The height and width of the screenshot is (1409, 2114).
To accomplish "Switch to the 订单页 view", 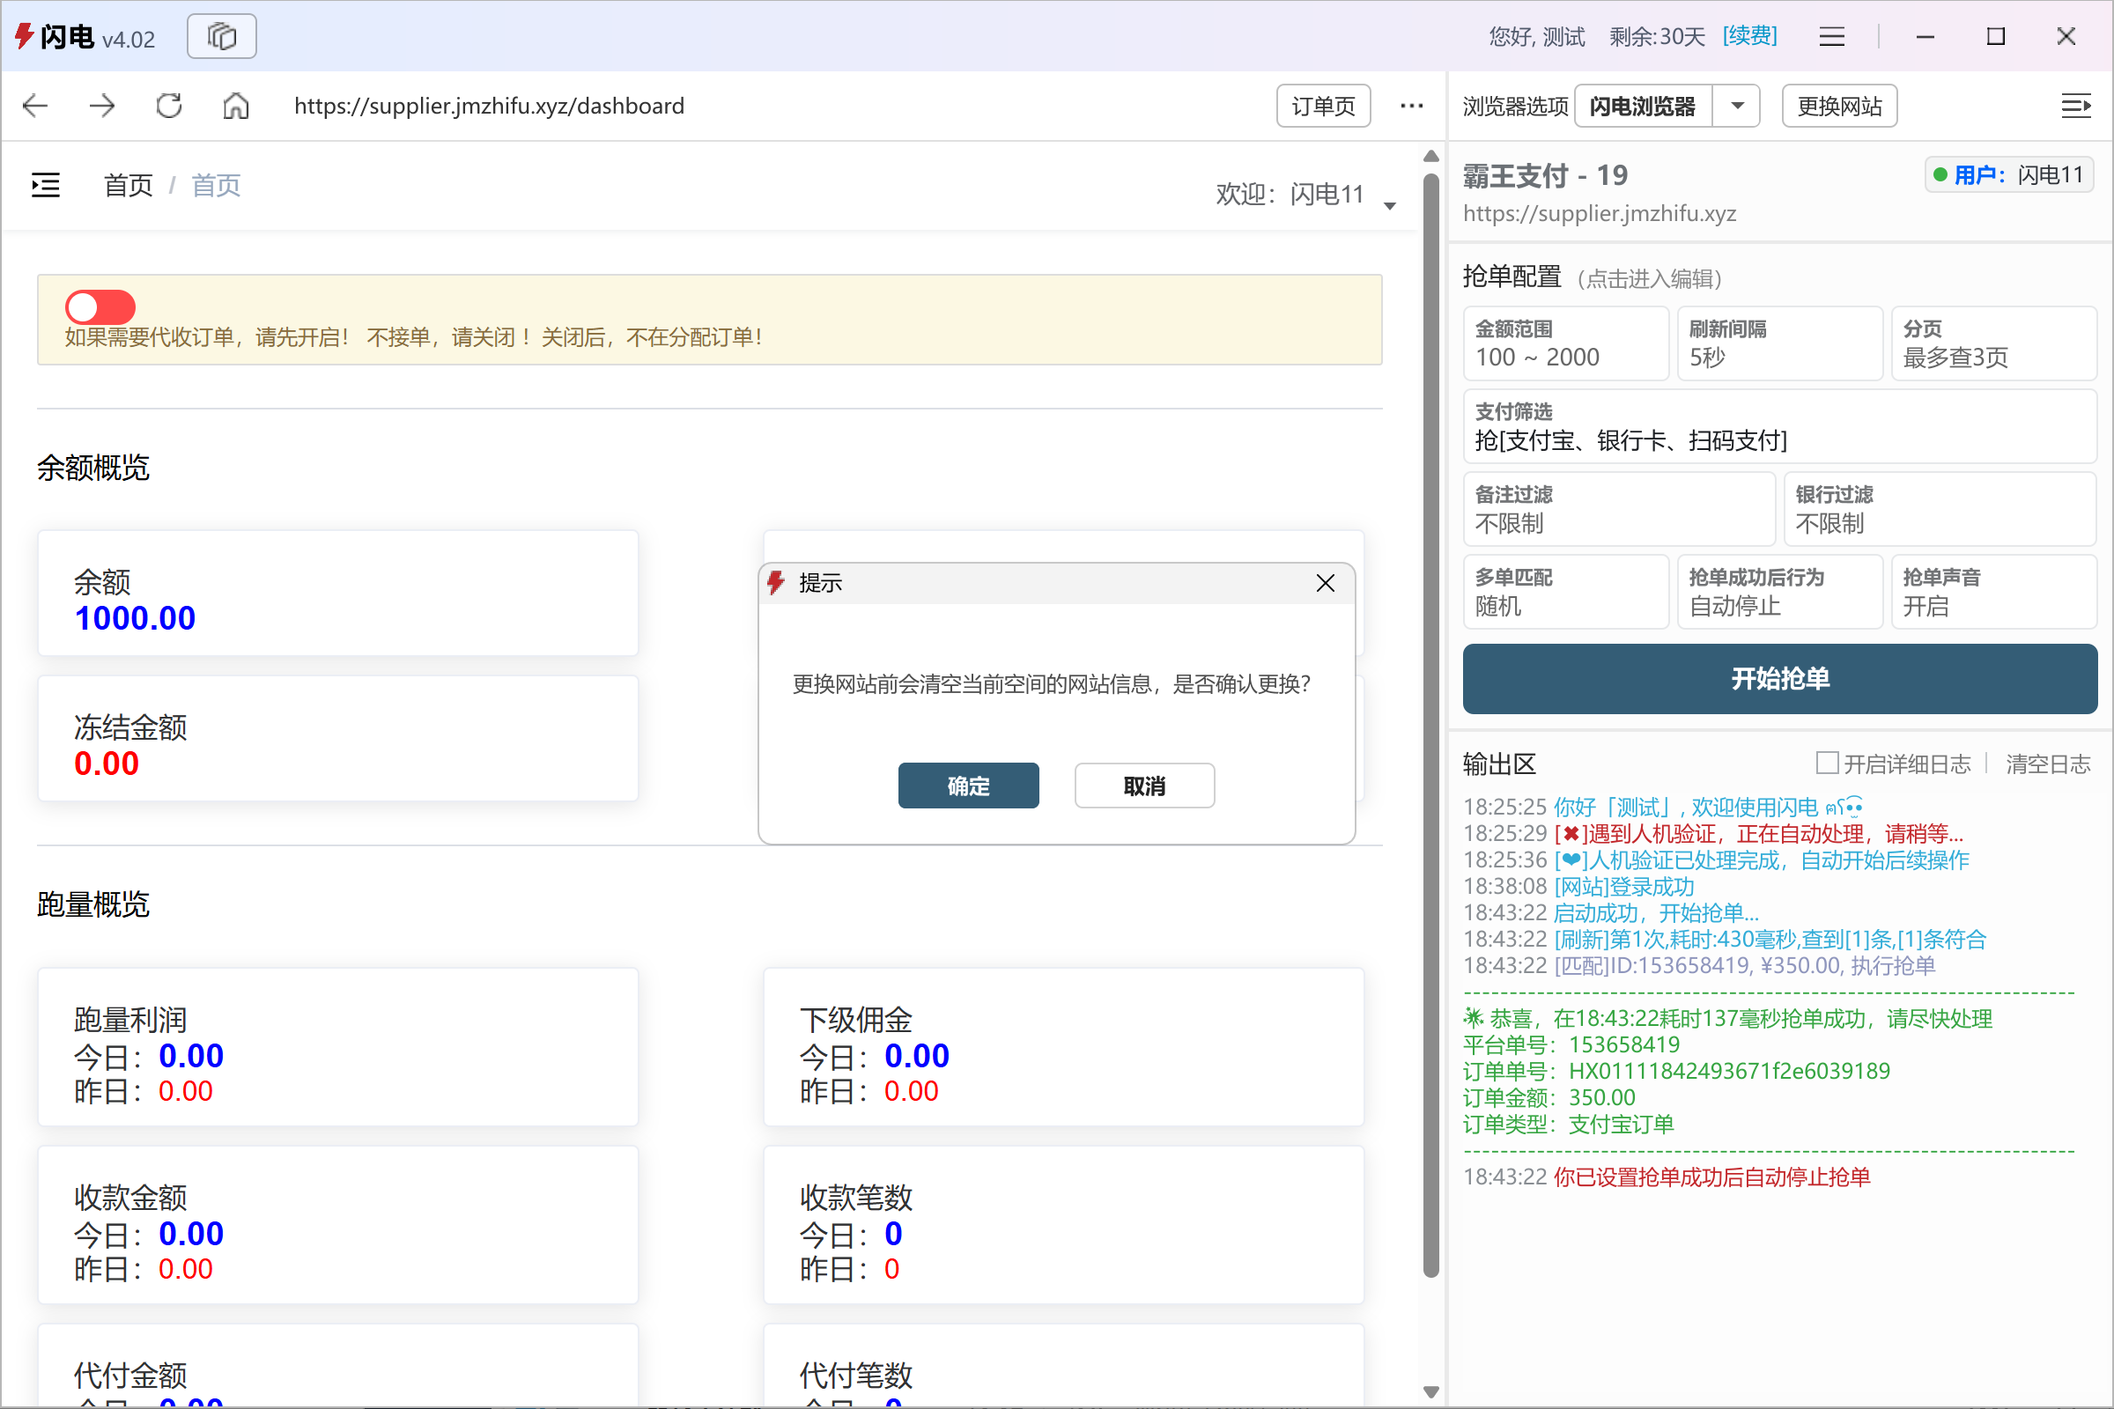I will (x=1322, y=105).
